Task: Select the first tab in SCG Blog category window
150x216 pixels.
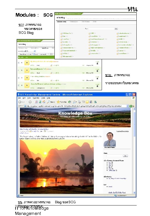Action: coord(62,22)
